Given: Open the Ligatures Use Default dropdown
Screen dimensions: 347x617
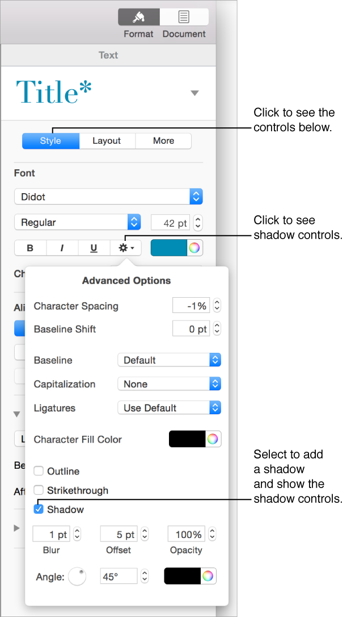Looking at the screenshot, I should tap(169, 408).
